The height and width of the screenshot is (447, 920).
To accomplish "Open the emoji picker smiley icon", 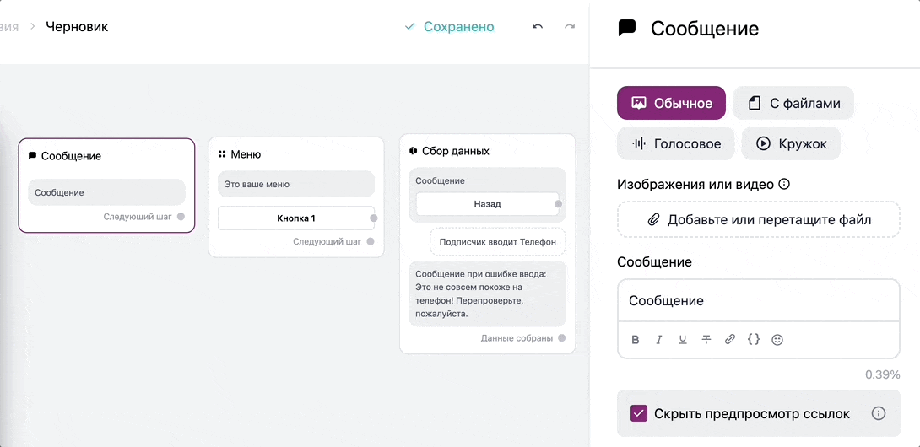I will (777, 339).
